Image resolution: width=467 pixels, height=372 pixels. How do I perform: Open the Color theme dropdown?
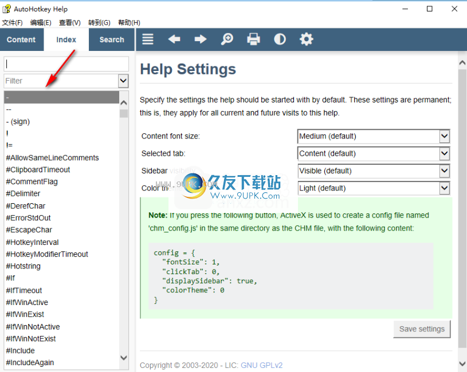[x=374, y=188]
